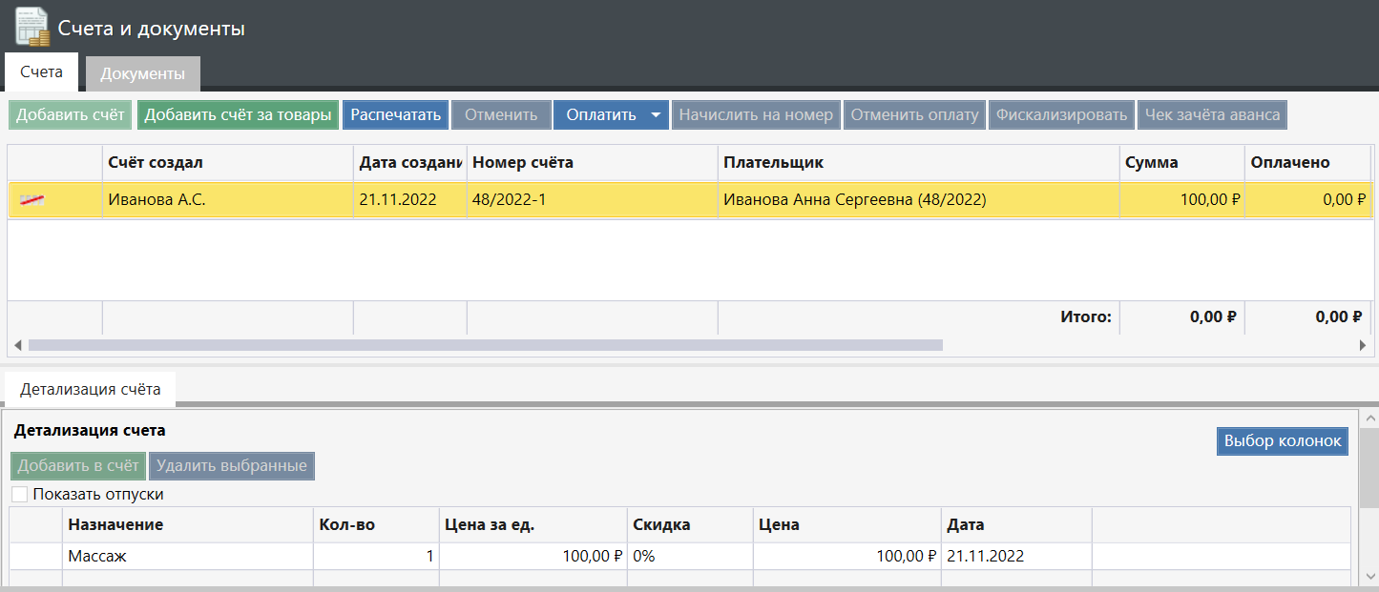Click the details panel scroll up arrow
Viewport: 1379px width, 592px height.
click(1369, 418)
